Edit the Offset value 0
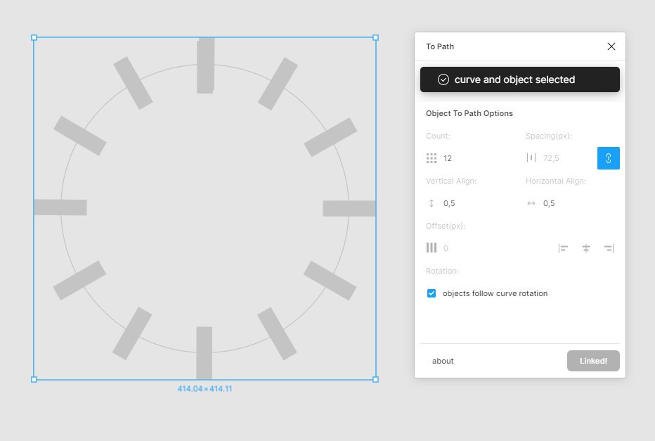The height and width of the screenshot is (441, 655). pos(446,248)
